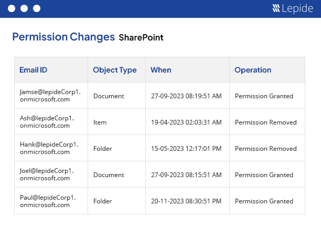Click the Item object type cell
The height and width of the screenshot is (226, 321).
(x=100, y=122)
